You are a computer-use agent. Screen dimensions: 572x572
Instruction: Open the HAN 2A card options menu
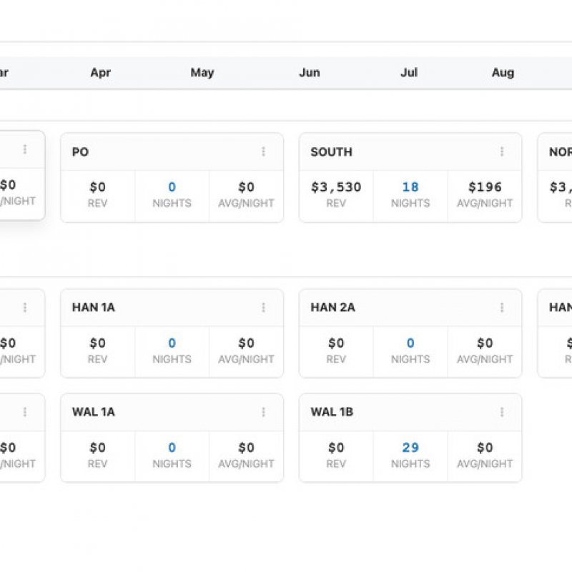[x=502, y=307]
